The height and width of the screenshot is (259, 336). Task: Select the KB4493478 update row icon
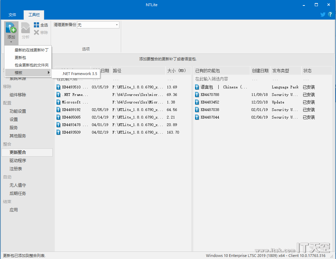point(58,125)
